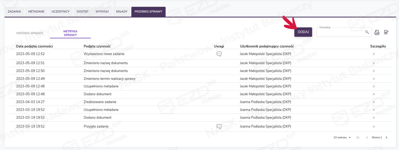Switch to the SKŁADY tab
The width and height of the screenshot is (399, 150).
122,12
